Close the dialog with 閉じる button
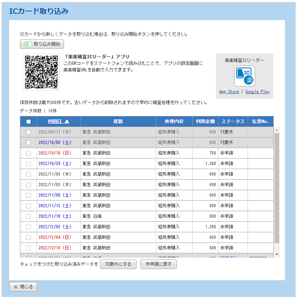Screen dimensions: 296x297 pyautogui.click(x=23, y=286)
